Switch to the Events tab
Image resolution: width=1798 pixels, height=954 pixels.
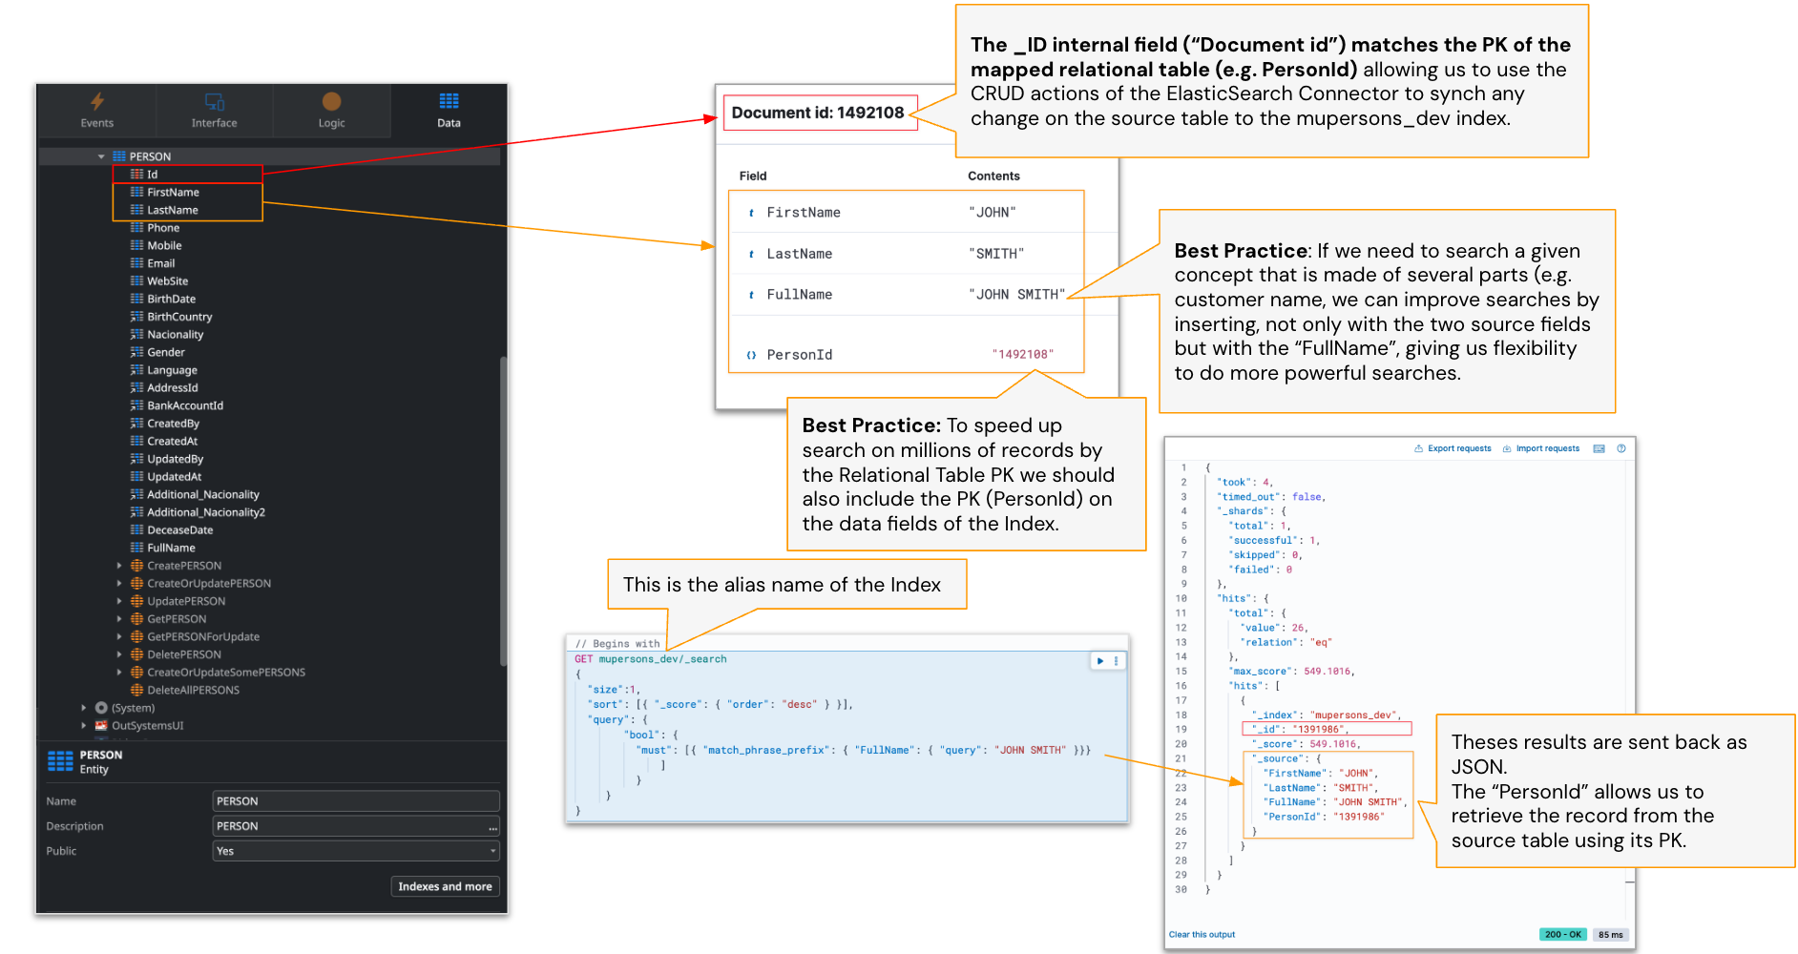click(x=95, y=108)
